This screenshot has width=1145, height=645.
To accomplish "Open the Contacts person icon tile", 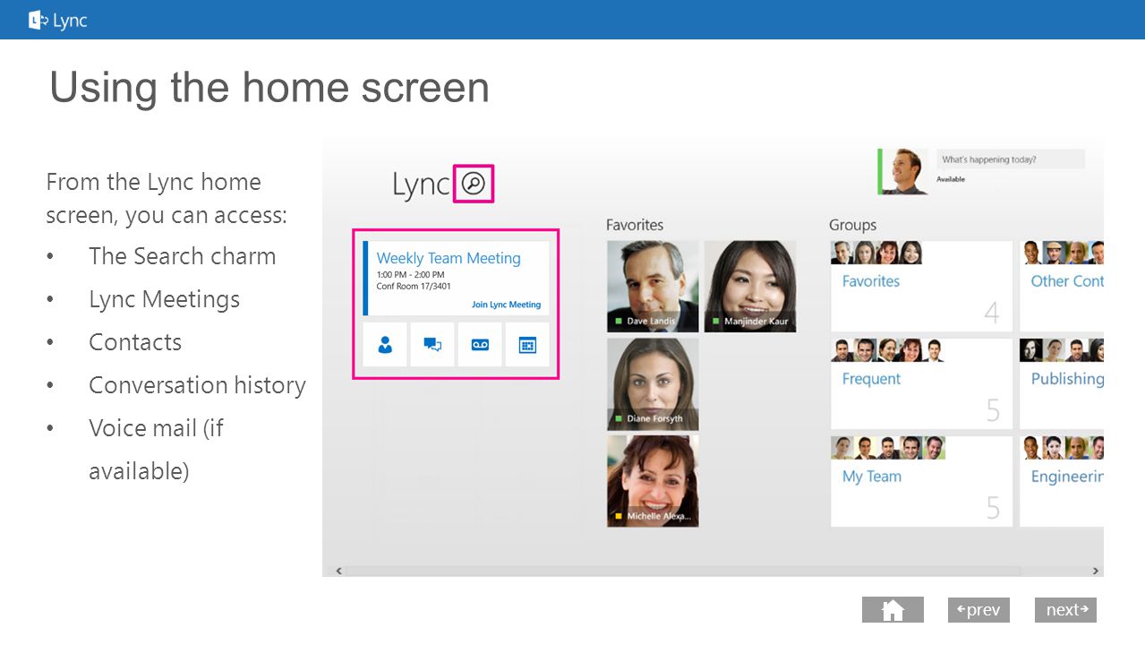I will (x=385, y=345).
